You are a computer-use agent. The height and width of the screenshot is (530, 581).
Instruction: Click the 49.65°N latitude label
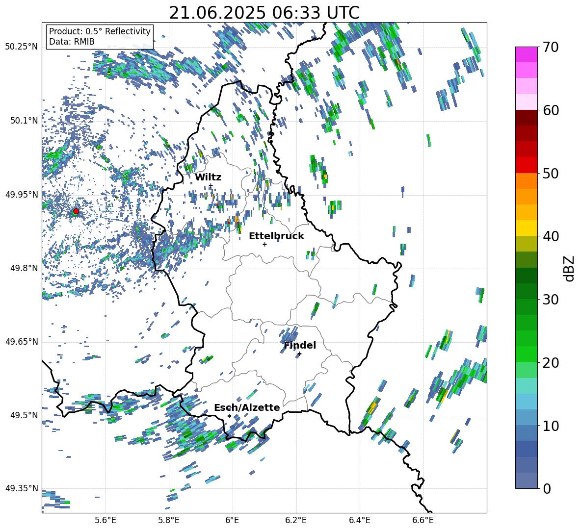point(22,342)
